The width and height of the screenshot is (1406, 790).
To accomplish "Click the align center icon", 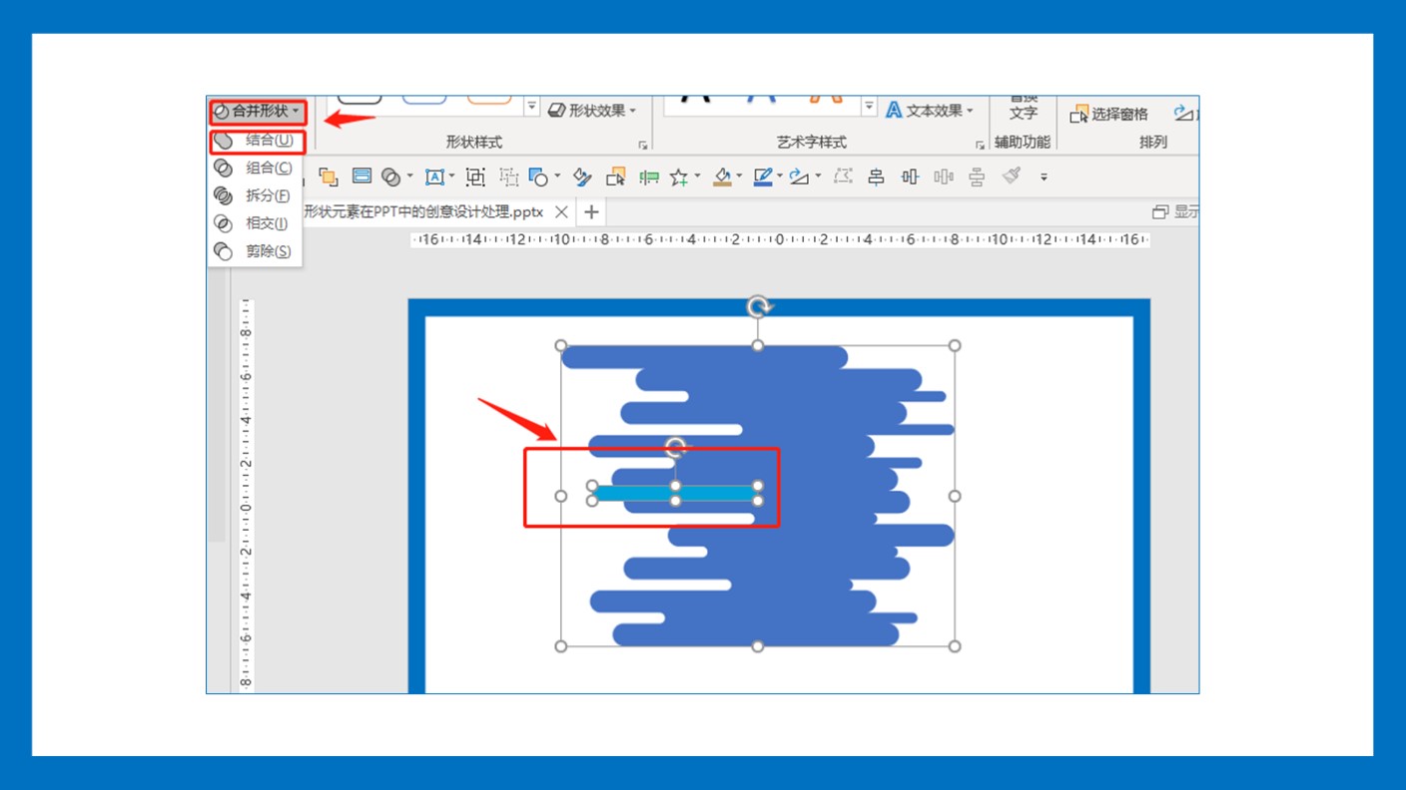I will (877, 178).
